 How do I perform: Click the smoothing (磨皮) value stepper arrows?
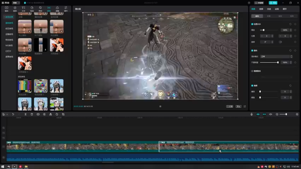(x=290, y=92)
